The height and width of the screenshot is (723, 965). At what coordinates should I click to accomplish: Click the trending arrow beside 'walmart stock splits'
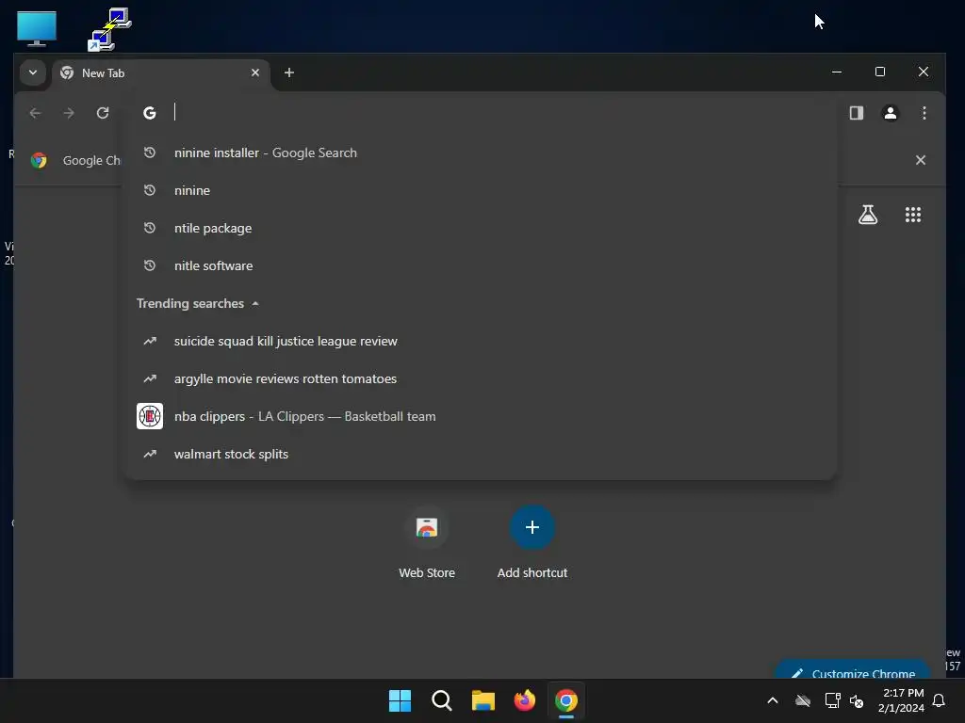click(150, 454)
